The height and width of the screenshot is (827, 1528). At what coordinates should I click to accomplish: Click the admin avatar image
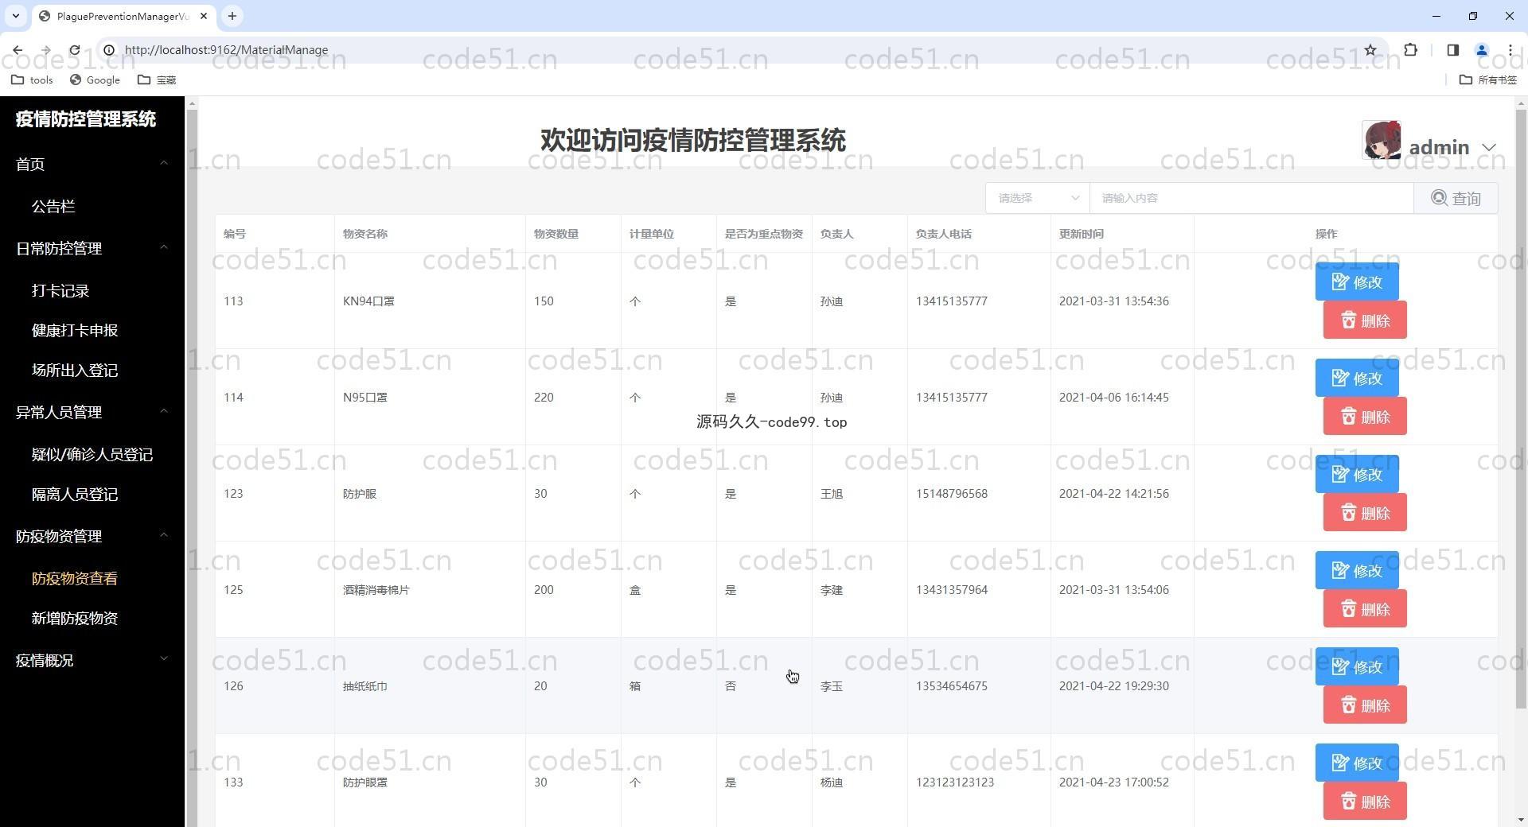1382,140
